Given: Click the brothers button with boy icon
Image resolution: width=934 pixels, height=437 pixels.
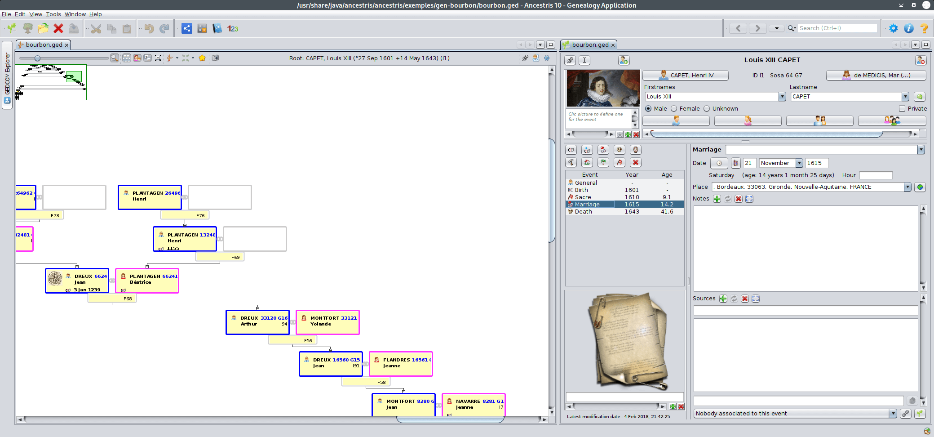Looking at the screenshot, I should pyautogui.click(x=676, y=120).
